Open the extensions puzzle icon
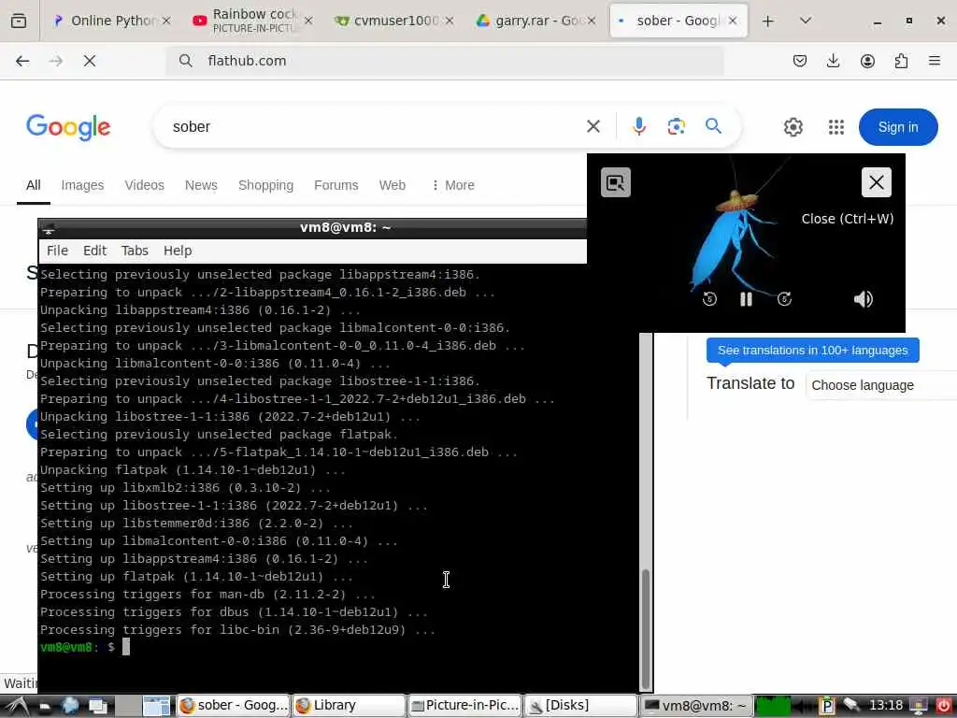This screenshot has width=957, height=718. pos(901,61)
